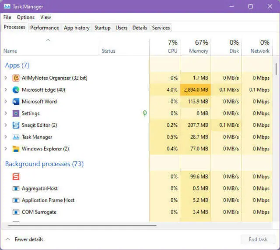
Task: Expand the Microsoft Edge (40) process group
Action: tap(6, 90)
